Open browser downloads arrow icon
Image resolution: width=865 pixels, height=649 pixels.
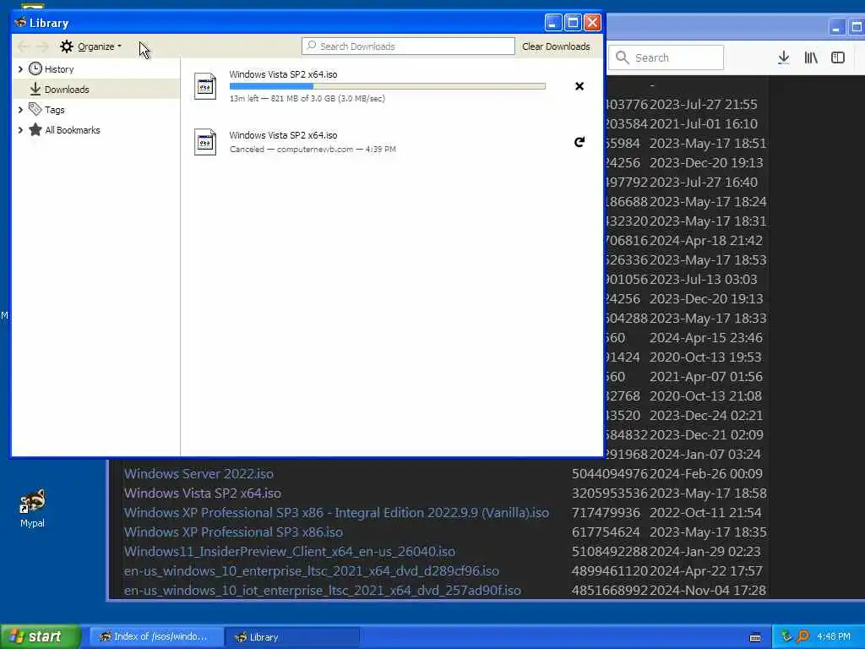click(x=783, y=57)
